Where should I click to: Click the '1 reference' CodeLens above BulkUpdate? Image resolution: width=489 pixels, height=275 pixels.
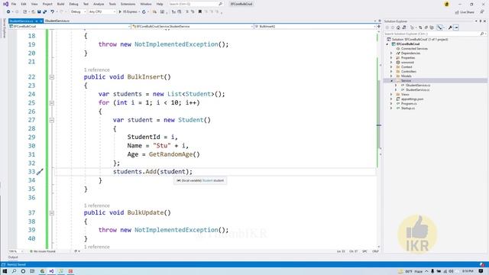[x=97, y=205]
